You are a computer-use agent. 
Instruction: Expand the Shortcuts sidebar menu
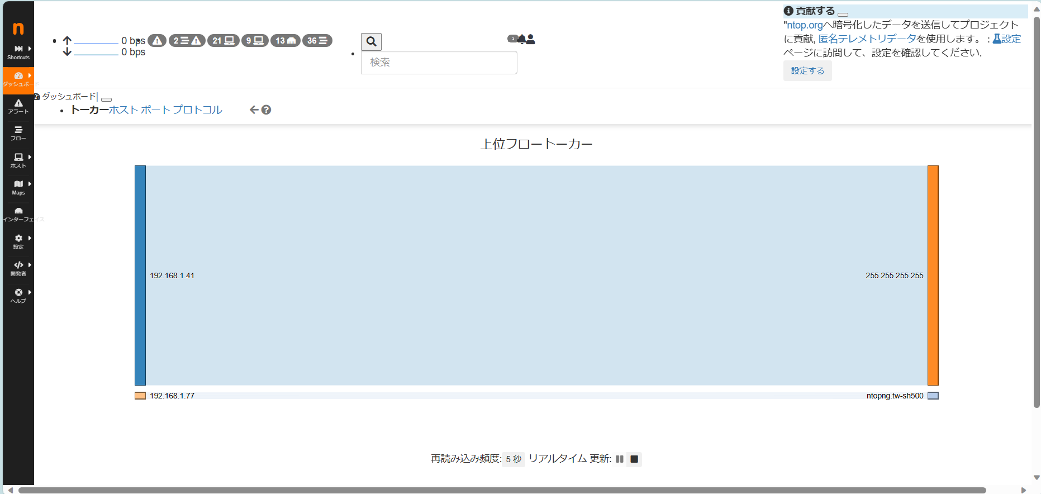point(18,53)
